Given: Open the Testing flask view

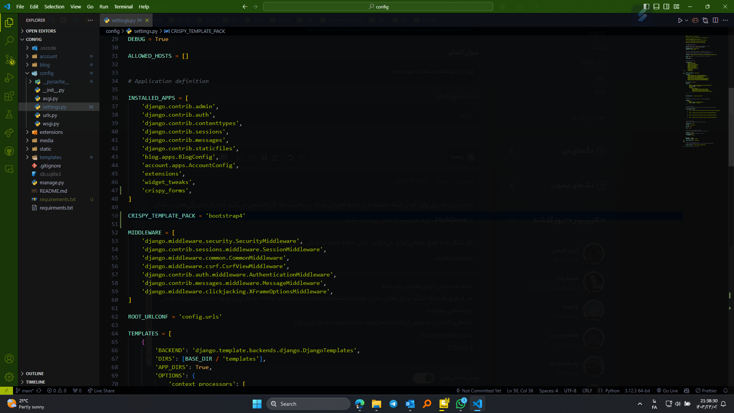Looking at the screenshot, I should coord(9,114).
